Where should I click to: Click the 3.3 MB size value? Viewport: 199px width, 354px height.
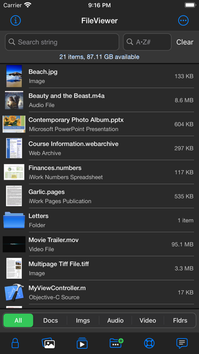184,269
